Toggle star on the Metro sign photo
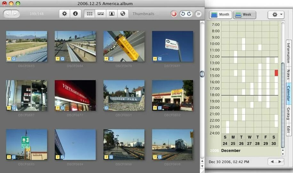This screenshot has width=293, height=173. tap(155, 59)
